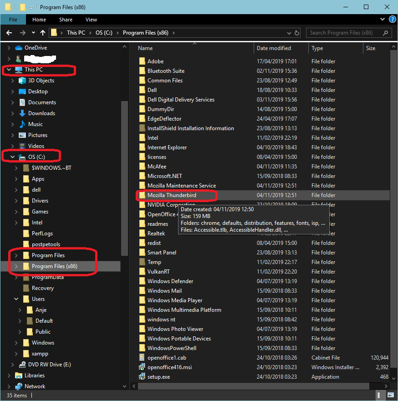
Task: Select the Bluetooth Suite folder
Action: click(x=166, y=71)
